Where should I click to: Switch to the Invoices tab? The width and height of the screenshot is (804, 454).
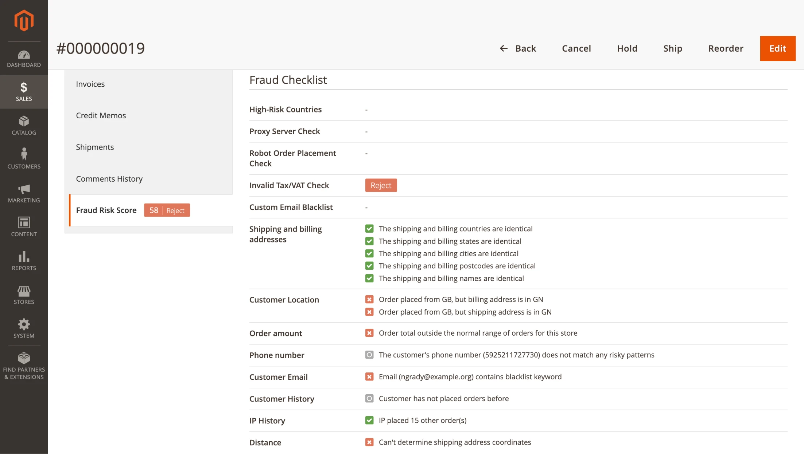pyautogui.click(x=90, y=84)
